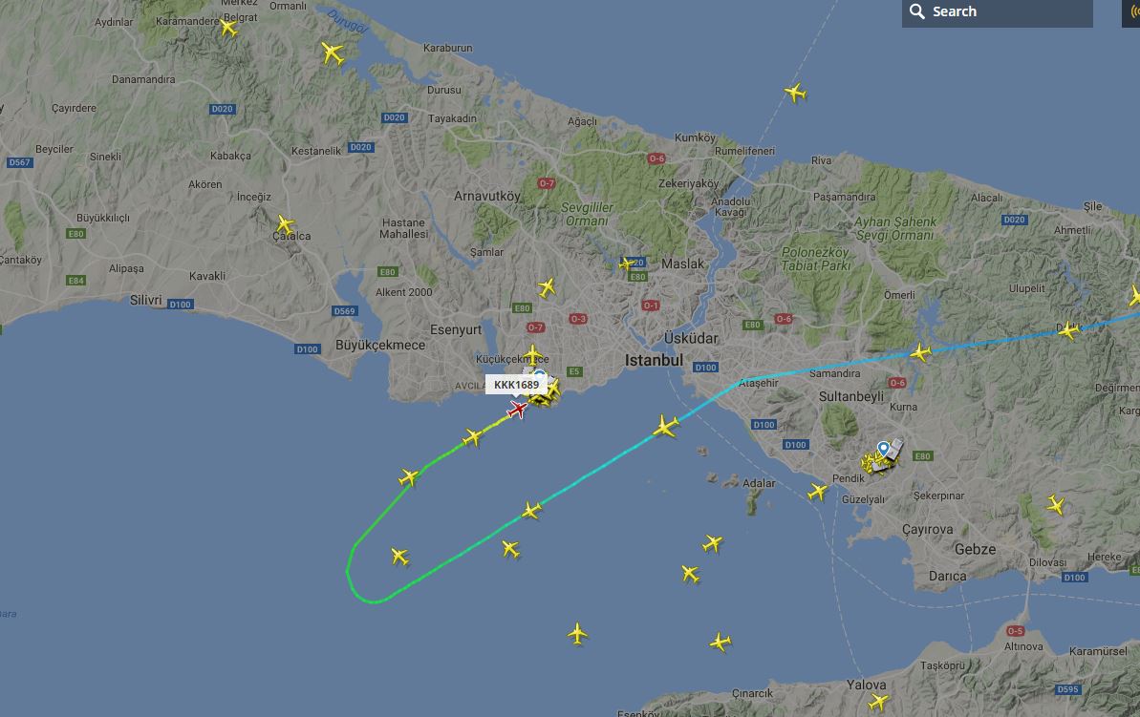The width and height of the screenshot is (1140, 717).
Task: Click the aircraft inside the green flight loop
Action: coord(399,557)
